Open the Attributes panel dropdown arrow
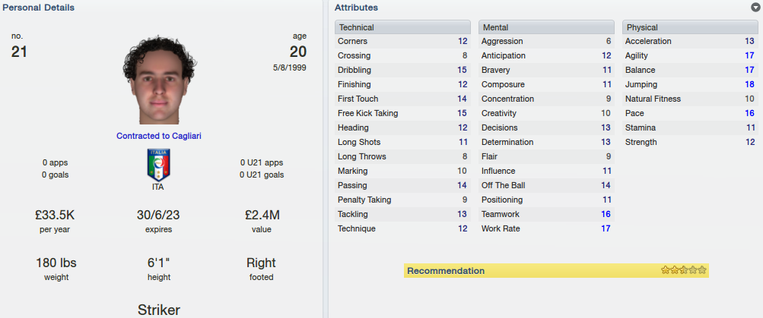The height and width of the screenshot is (318, 763). [755, 8]
